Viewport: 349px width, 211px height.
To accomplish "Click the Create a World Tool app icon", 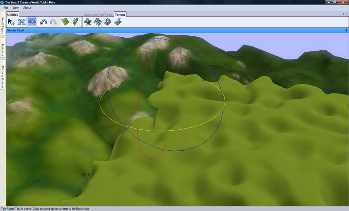I will coord(2,2).
